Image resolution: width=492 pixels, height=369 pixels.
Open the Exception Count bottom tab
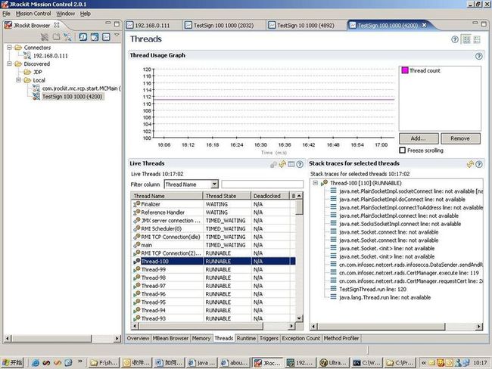pyautogui.click(x=301, y=338)
